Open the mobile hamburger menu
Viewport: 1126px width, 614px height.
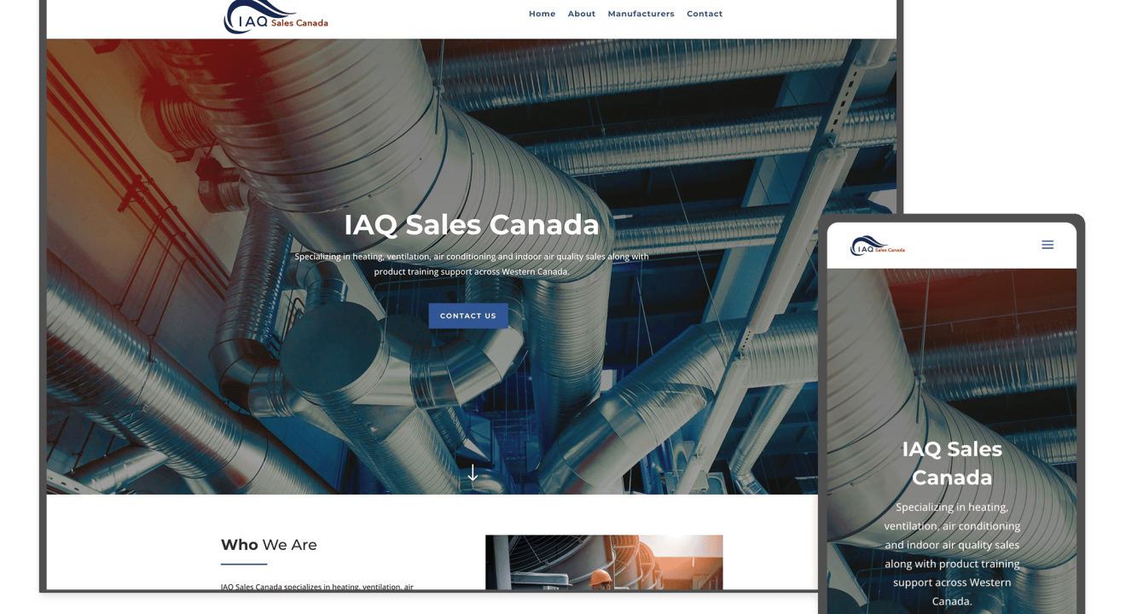point(1048,245)
